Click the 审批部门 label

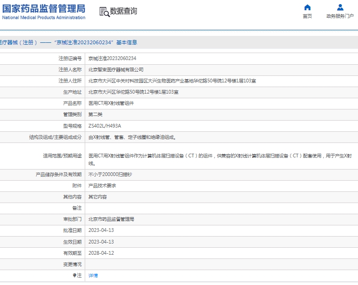coord(72,219)
